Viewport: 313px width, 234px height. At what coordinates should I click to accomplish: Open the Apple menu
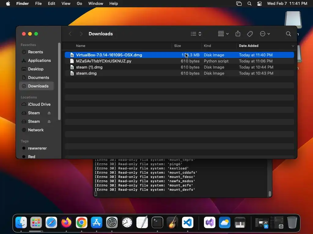(x=8, y=4)
